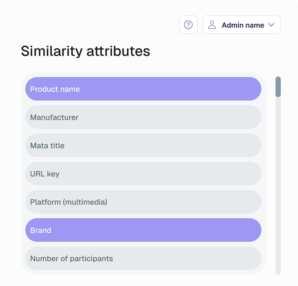This screenshot has width=298, height=286.
Task: Click the Brand label in purple row
Action: click(x=41, y=230)
